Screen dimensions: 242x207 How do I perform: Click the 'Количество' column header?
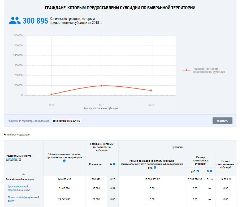(96, 164)
